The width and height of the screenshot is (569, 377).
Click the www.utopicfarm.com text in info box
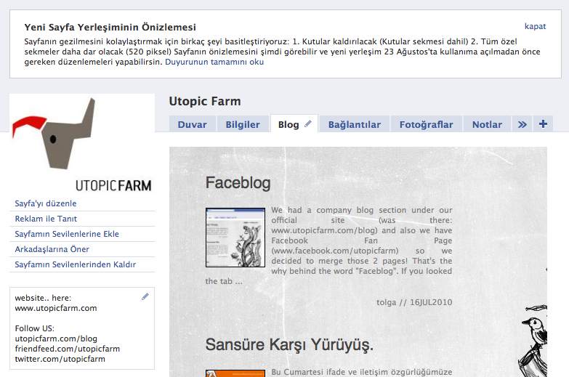pyautogui.click(x=56, y=308)
